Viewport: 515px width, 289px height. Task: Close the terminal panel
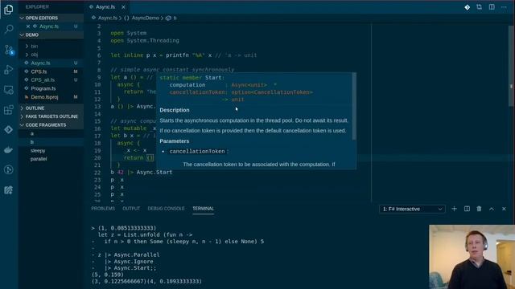(504, 209)
